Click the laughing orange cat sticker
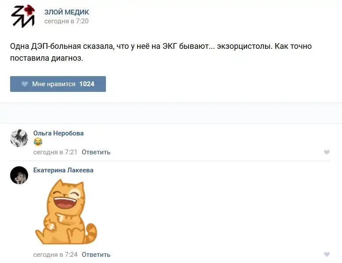The width and height of the screenshot is (342, 263). (x=66, y=212)
